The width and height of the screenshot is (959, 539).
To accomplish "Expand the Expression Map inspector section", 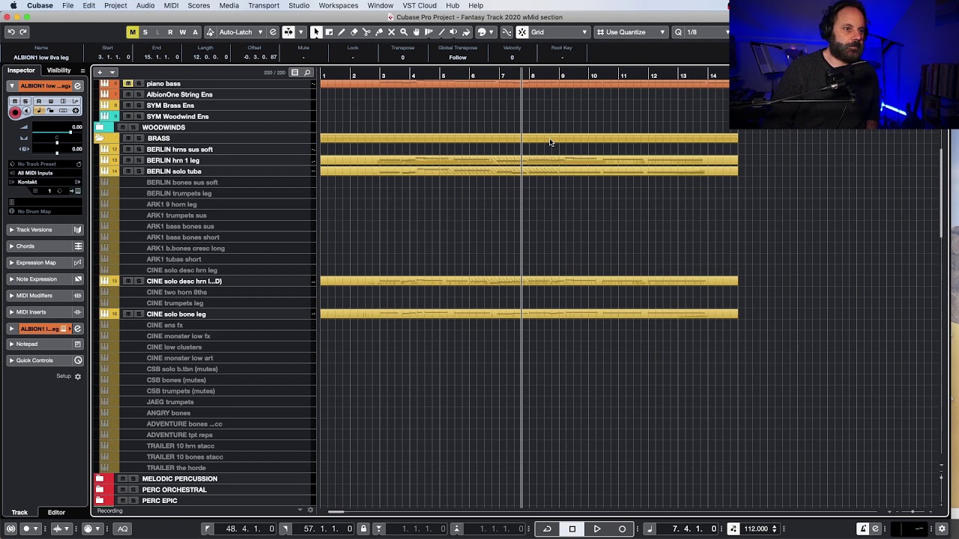I will click(43, 263).
